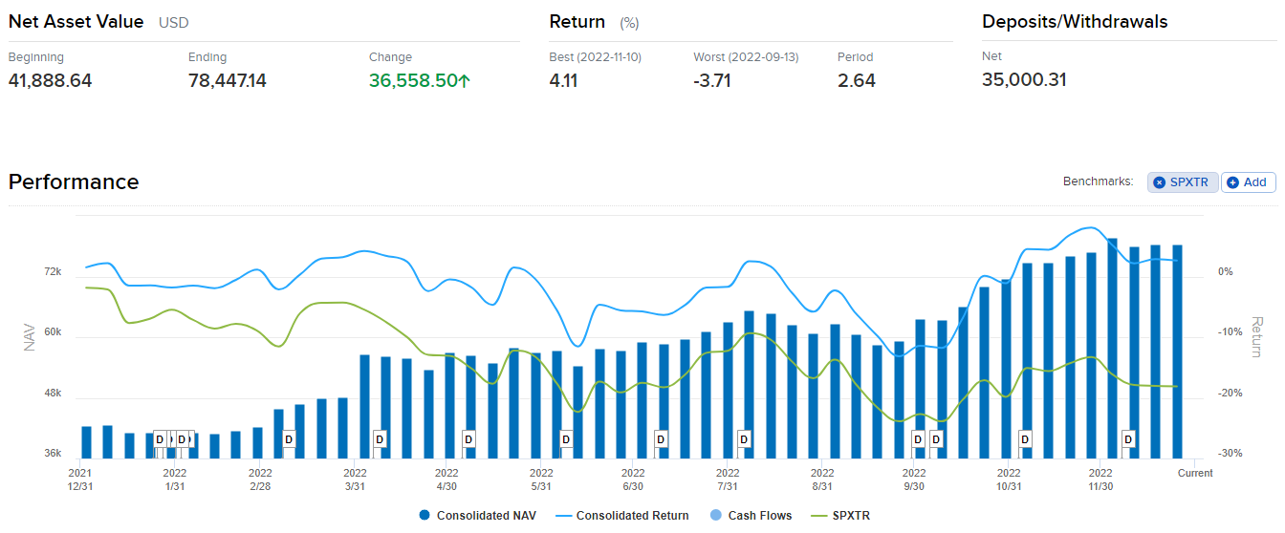The width and height of the screenshot is (1285, 533).
Task: Click the Beginning value 41,888.64
Action: (x=51, y=80)
